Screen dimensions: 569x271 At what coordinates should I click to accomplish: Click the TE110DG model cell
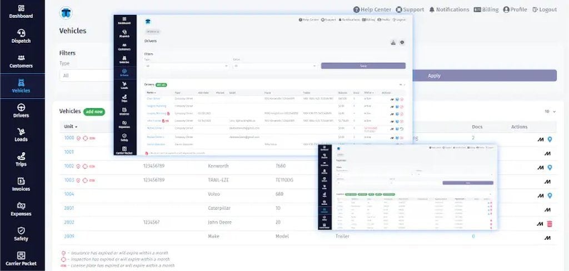(284, 180)
